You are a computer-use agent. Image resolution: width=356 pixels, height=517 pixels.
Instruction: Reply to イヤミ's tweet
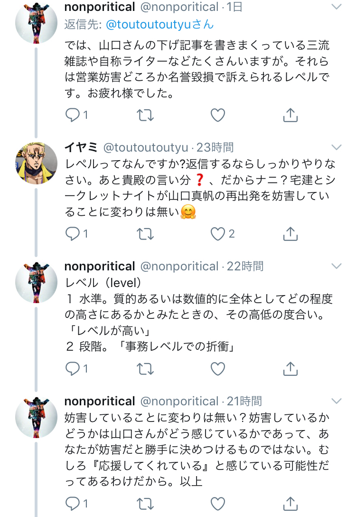click(72, 234)
